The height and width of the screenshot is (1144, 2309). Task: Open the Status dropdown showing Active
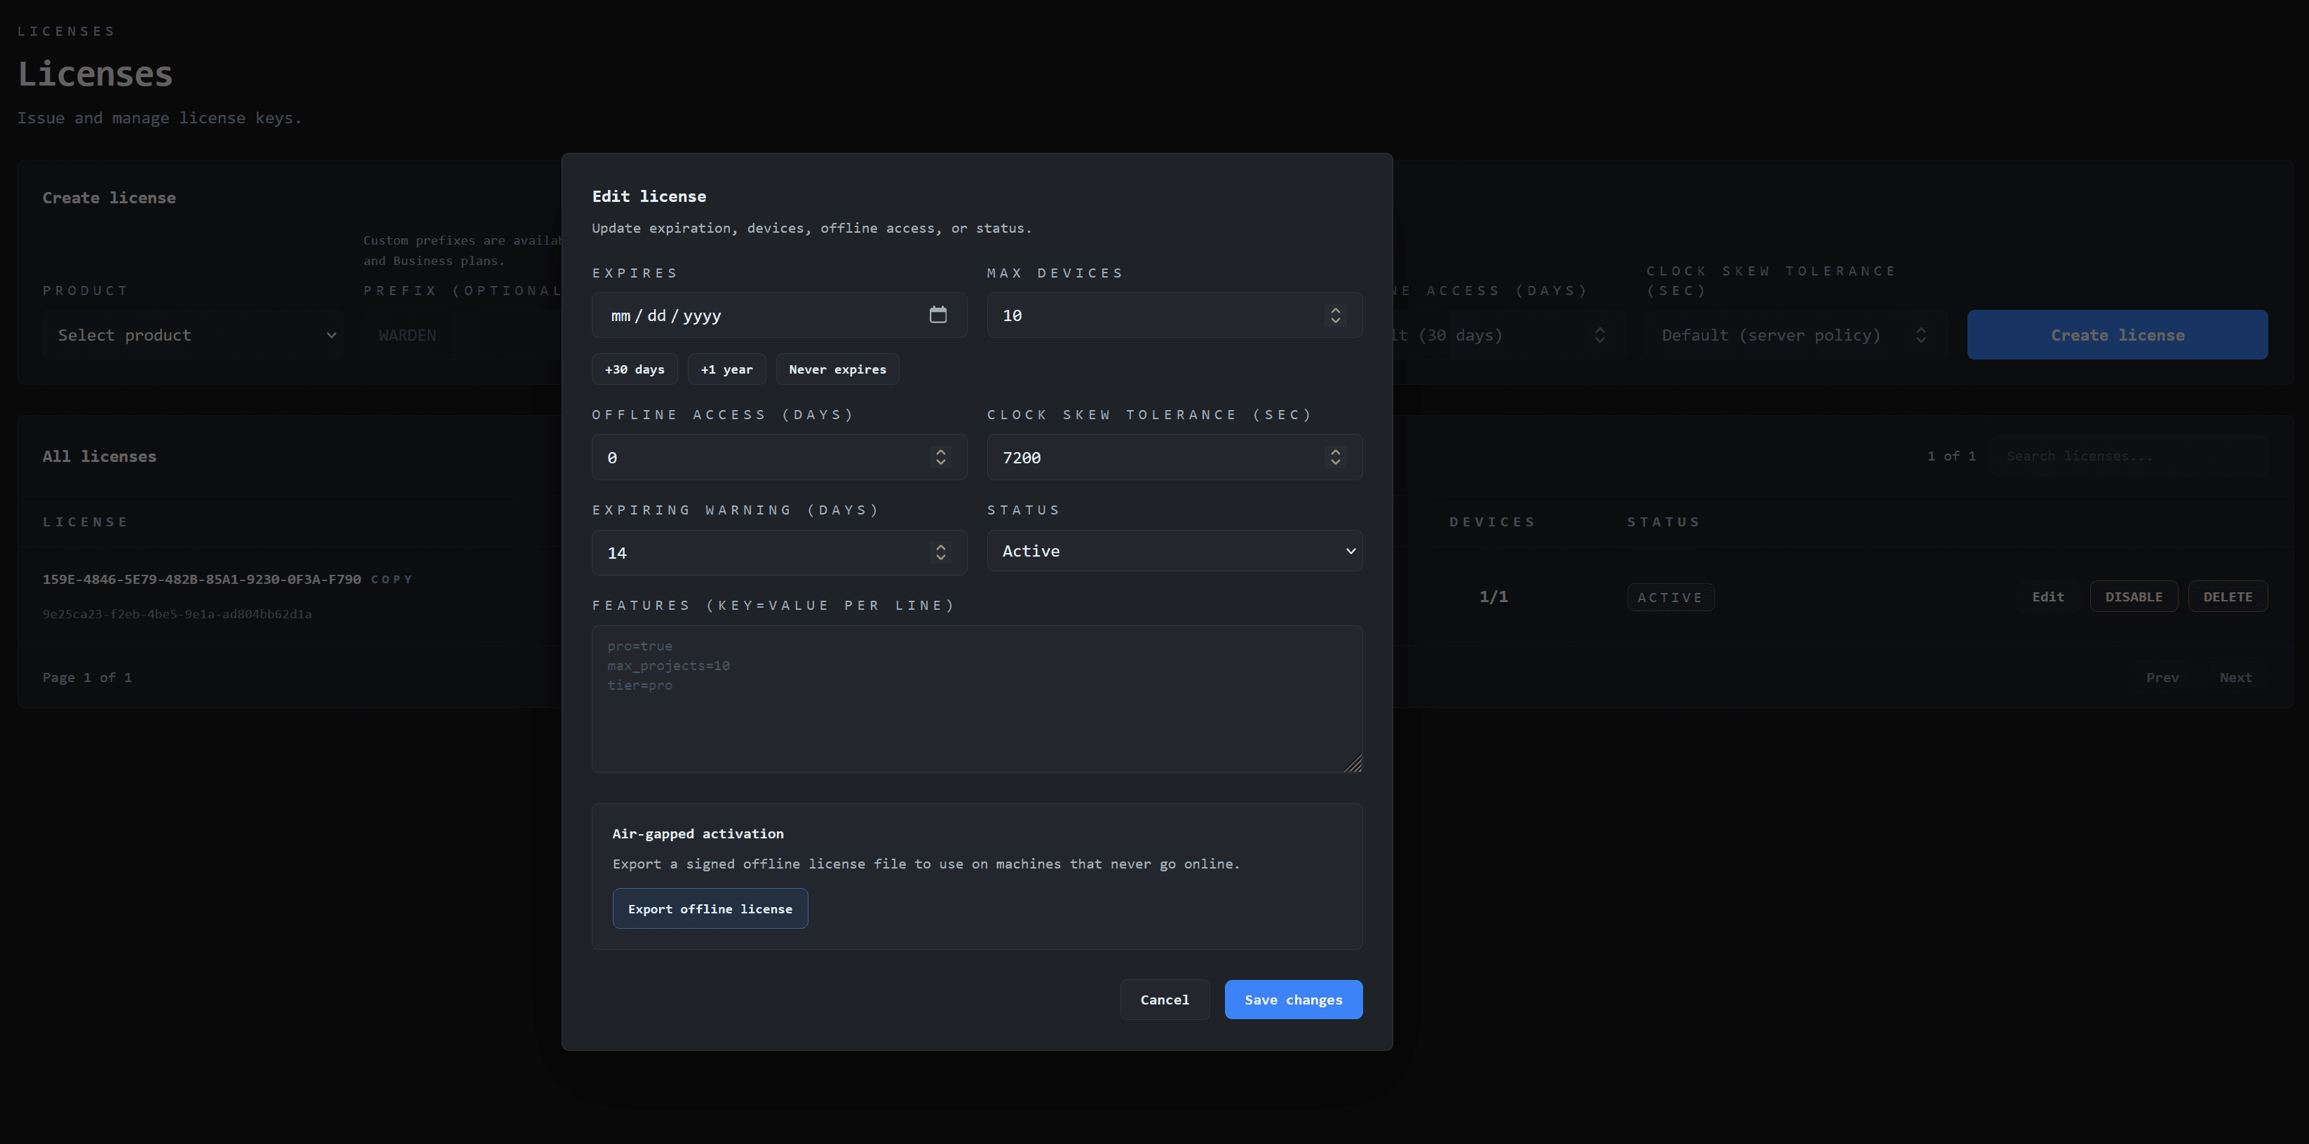click(x=1174, y=550)
